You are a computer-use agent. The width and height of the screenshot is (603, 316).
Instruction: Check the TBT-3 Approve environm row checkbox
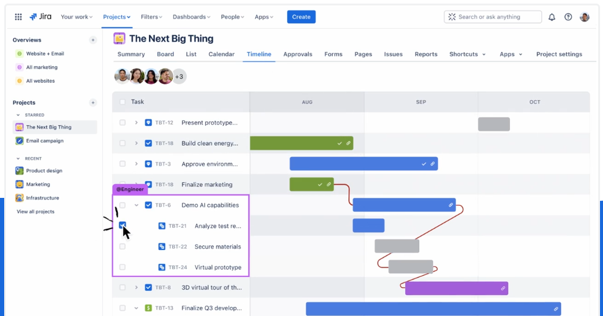[x=123, y=164]
